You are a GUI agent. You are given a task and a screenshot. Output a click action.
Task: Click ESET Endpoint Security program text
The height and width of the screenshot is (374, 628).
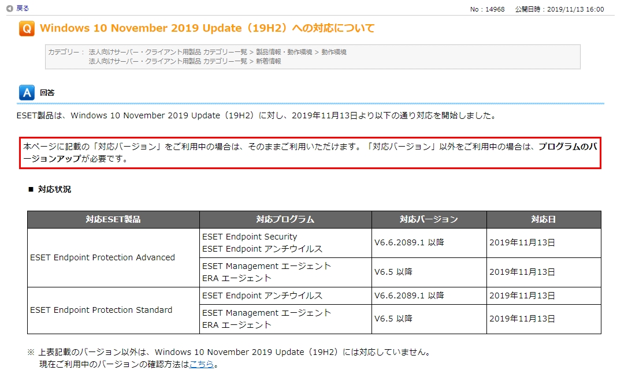[250, 237]
